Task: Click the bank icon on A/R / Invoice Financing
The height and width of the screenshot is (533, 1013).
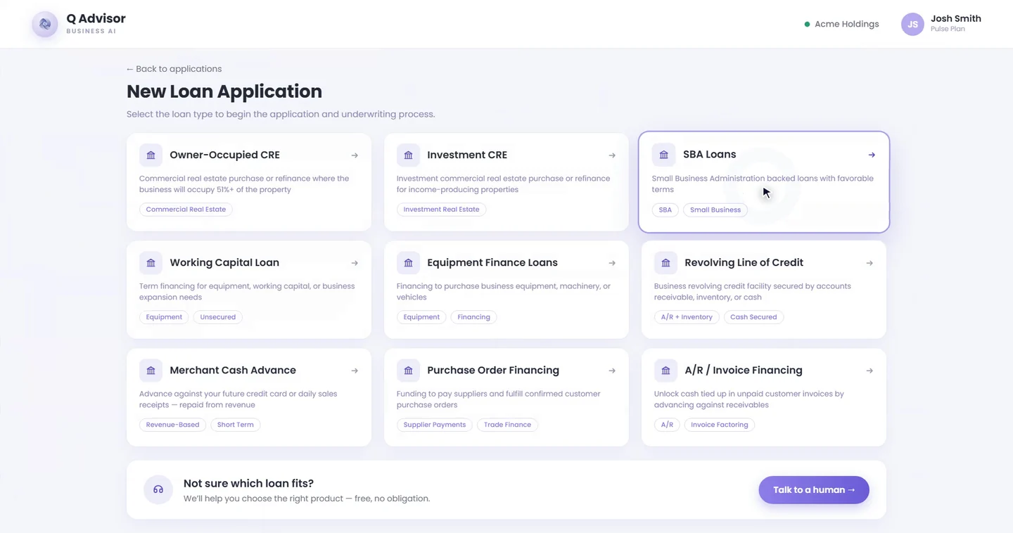Action: (665, 371)
